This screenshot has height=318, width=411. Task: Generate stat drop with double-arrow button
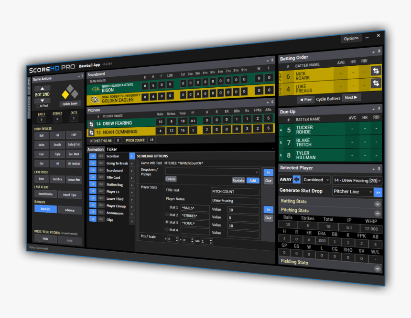click(x=378, y=193)
